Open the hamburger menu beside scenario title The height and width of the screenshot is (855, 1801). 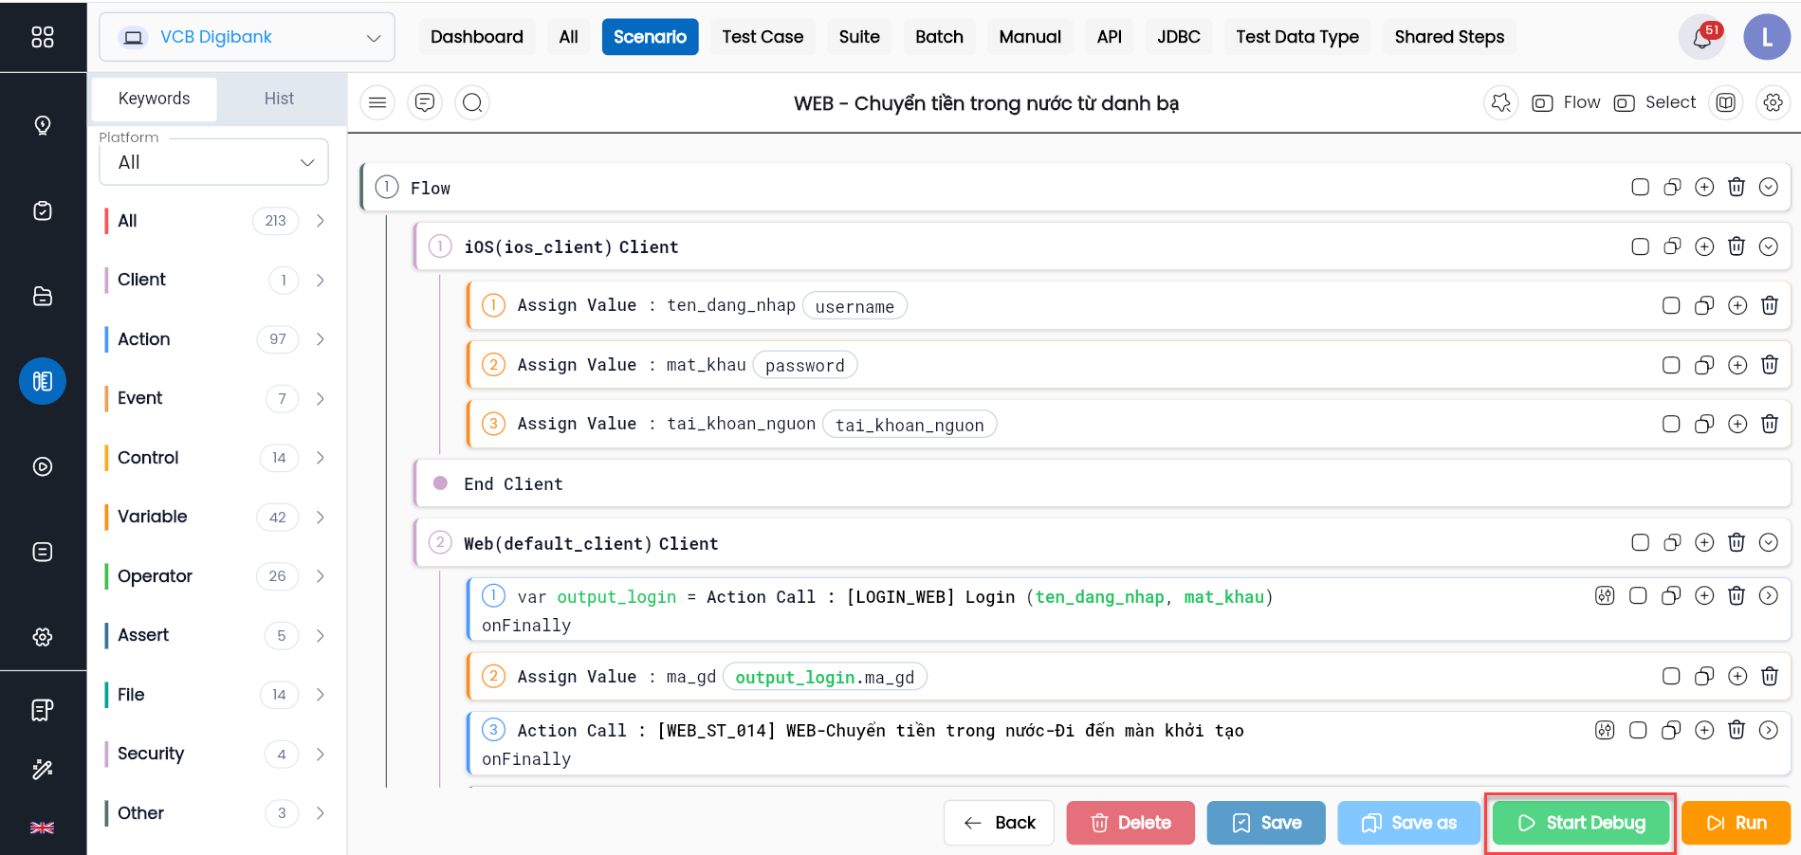coord(377,102)
